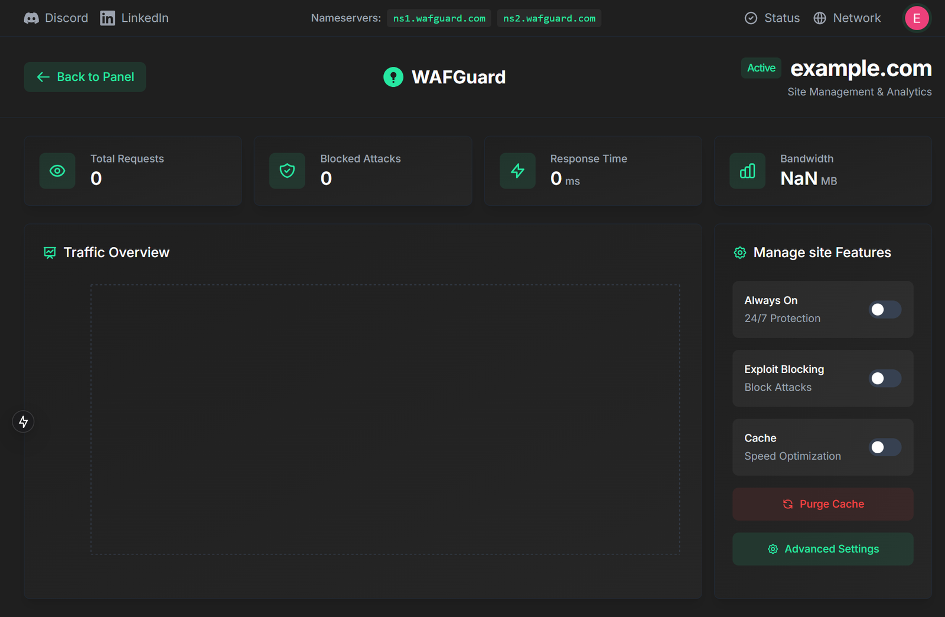Copy nameserver ns1.wafguard.com
Viewport: 945px width, 617px height.
point(439,18)
